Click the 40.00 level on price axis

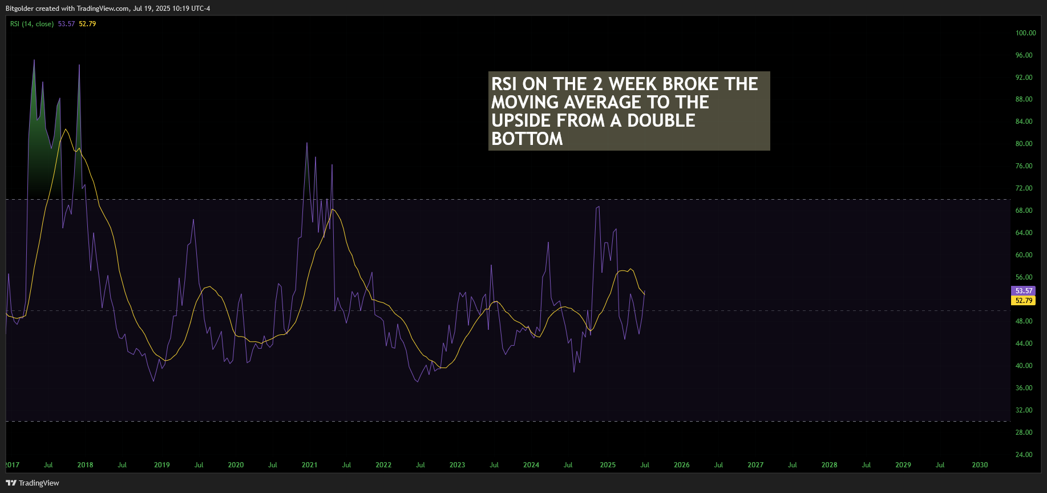tap(1024, 366)
